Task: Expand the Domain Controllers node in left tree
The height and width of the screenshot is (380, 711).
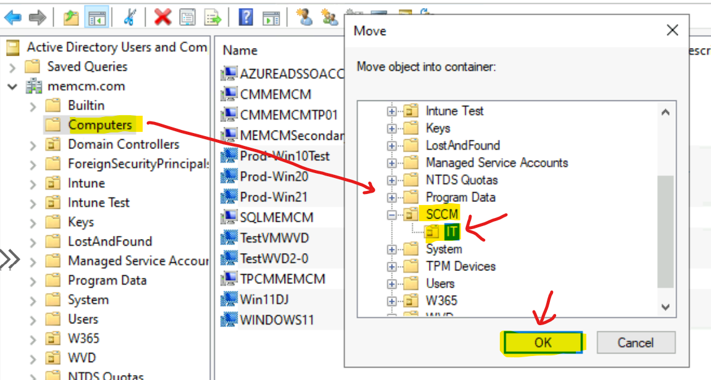Action: pyautogui.click(x=33, y=145)
